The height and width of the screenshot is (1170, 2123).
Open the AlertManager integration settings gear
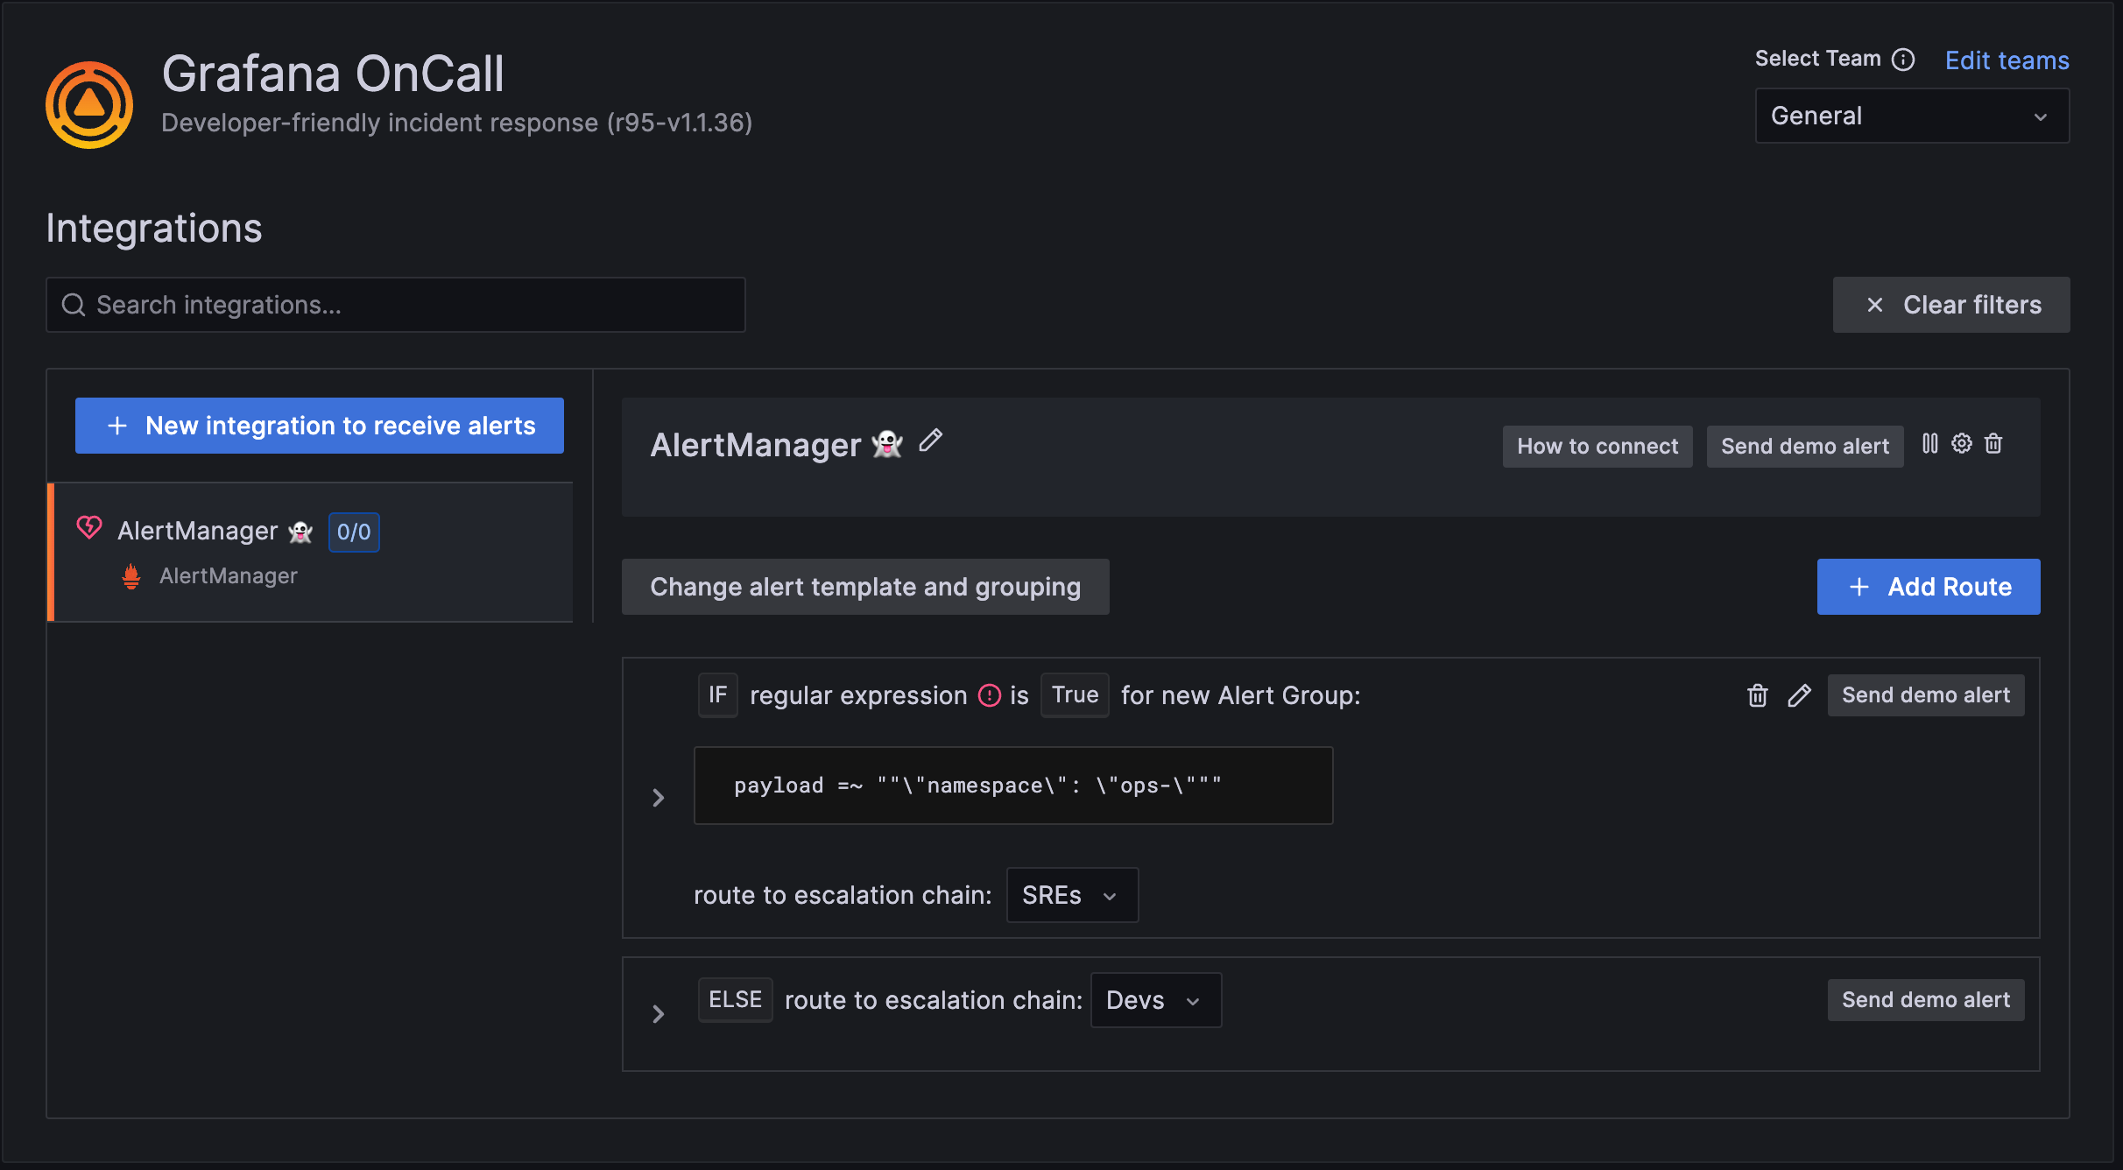pyautogui.click(x=1962, y=444)
